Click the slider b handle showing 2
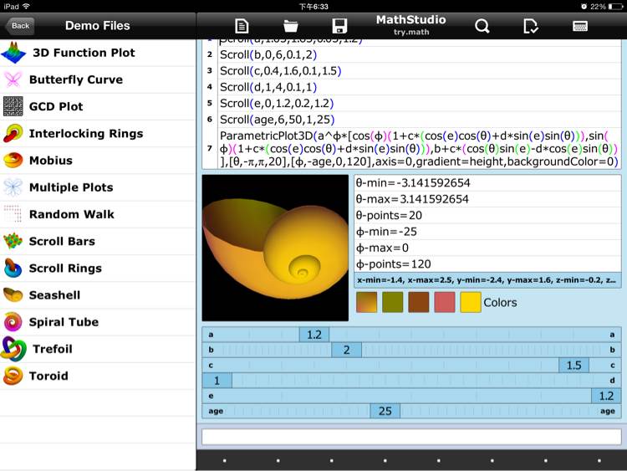The height and width of the screenshot is (471, 627). pos(347,350)
